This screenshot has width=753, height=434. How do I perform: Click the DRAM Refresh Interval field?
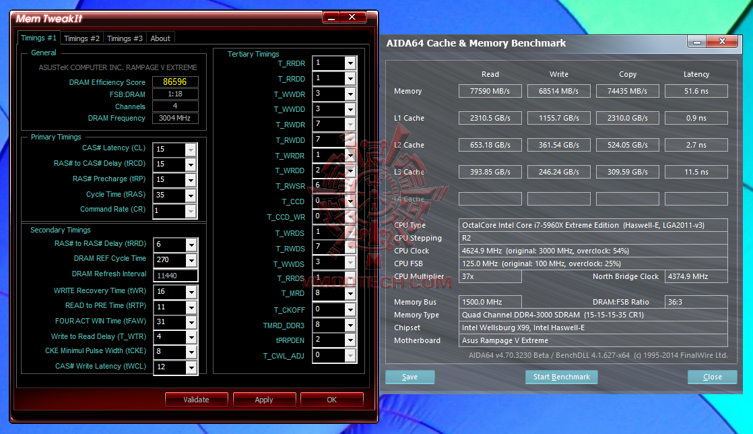click(x=175, y=276)
